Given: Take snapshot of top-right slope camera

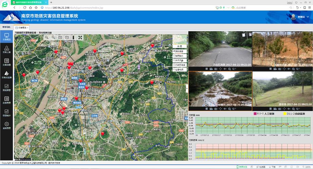Looking at the screenshot, I should pos(280,69).
